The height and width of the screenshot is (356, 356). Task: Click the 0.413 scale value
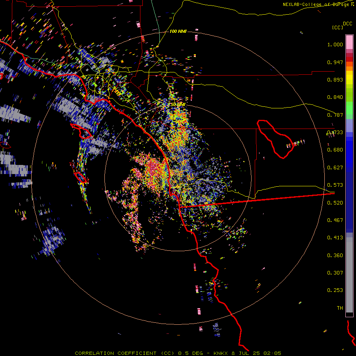[x=335, y=238]
